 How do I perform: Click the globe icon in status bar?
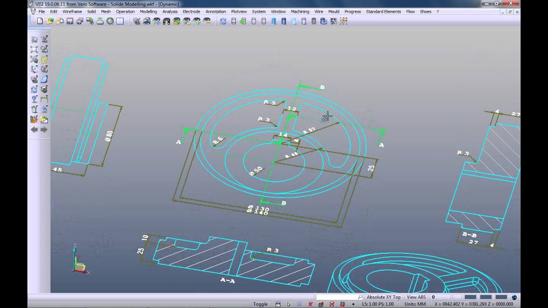(x=514, y=297)
